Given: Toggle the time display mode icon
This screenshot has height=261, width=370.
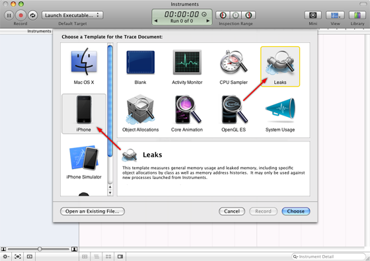Looking at the screenshot, I should pos(204,14).
